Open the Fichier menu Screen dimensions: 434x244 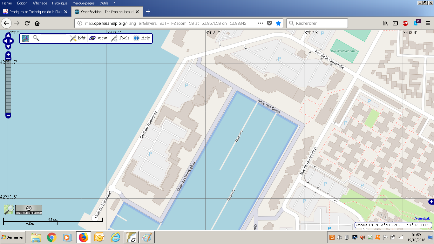click(7, 3)
